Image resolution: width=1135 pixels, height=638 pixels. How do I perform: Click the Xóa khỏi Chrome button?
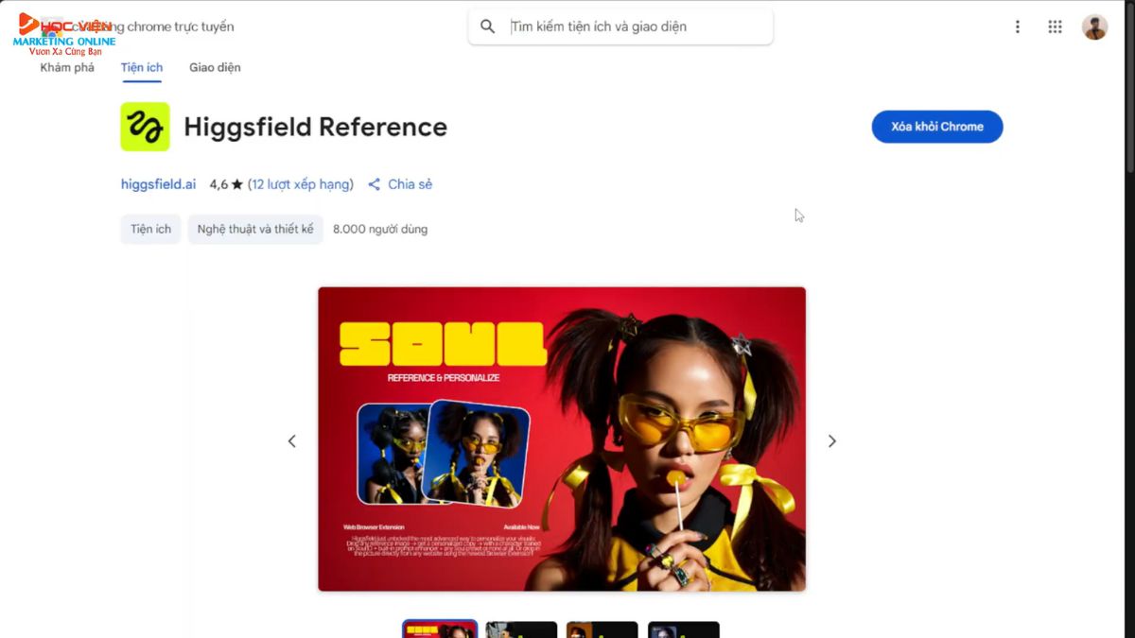coord(937,127)
